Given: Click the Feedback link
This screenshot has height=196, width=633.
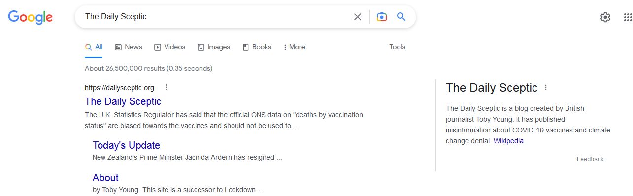Looking at the screenshot, I should click(590, 159).
